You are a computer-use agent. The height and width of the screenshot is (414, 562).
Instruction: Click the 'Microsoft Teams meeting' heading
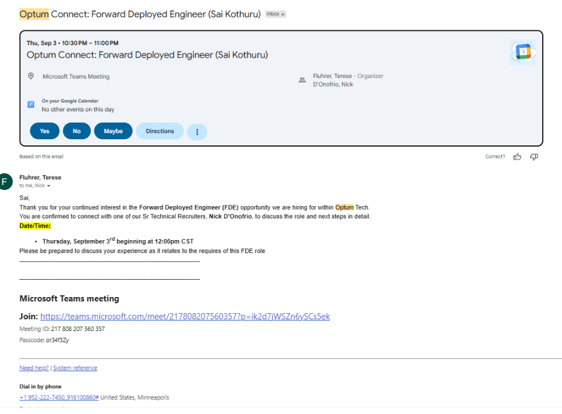69,298
